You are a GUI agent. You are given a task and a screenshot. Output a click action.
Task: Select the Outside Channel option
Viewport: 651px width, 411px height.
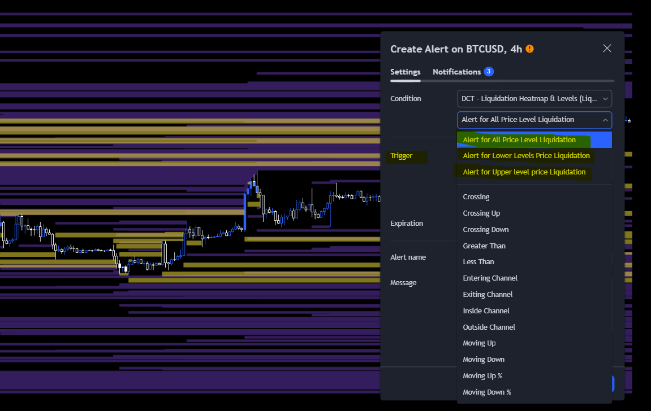[489, 327]
